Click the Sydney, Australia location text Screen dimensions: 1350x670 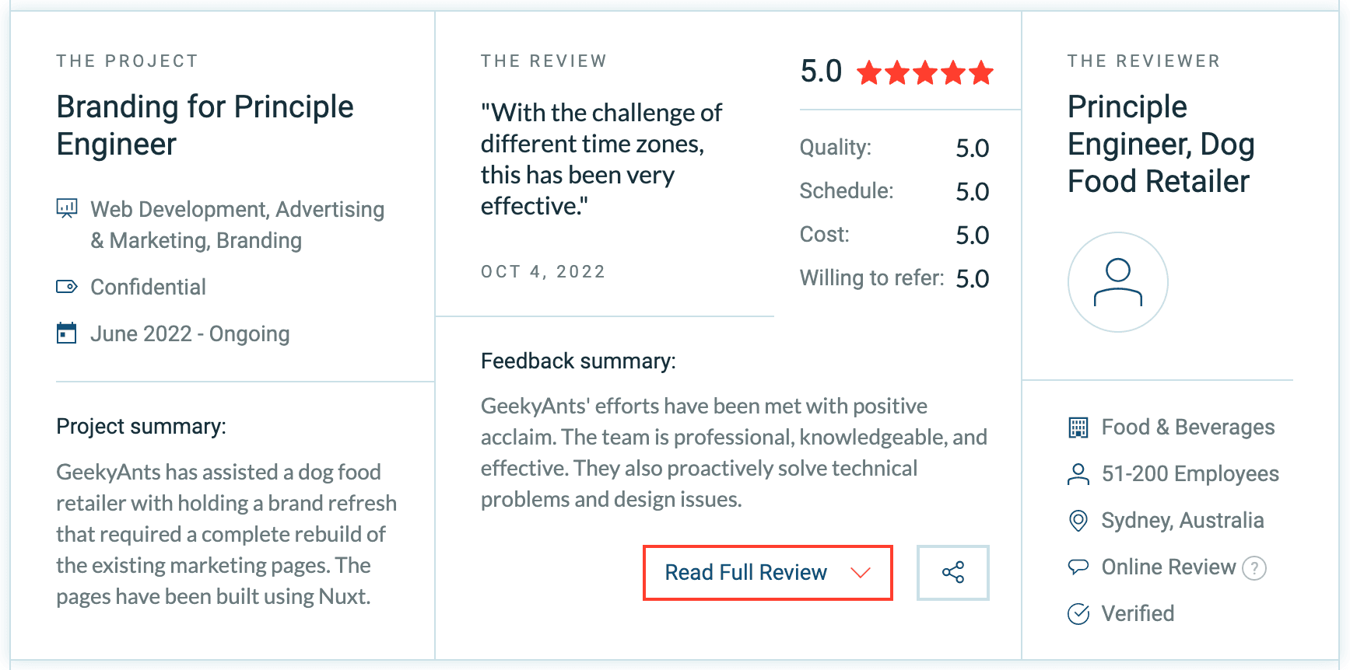[x=1182, y=521]
